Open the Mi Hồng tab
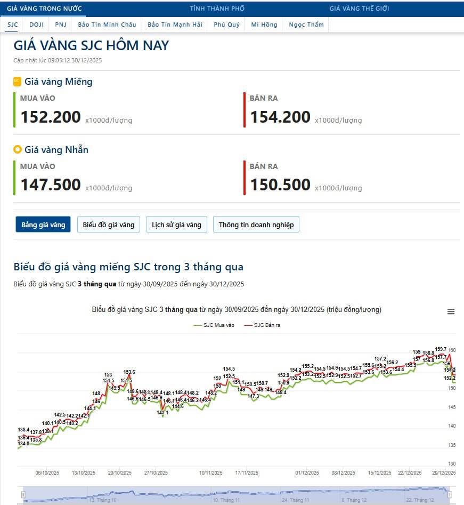 [264, 25]
